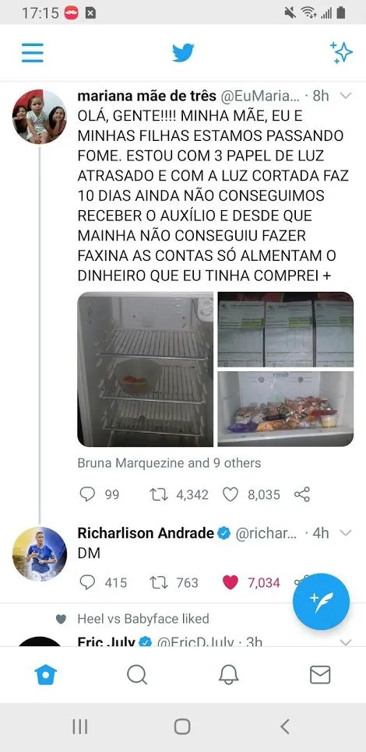Open the empty fridge photo

tap(146, 369)
